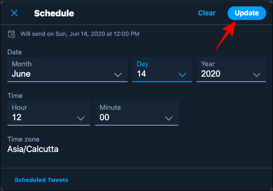This screenshot has width=273, height=191.
Task: Open the Month dropdown showing June
Action: pyautogui.click(x=67, y=69)
